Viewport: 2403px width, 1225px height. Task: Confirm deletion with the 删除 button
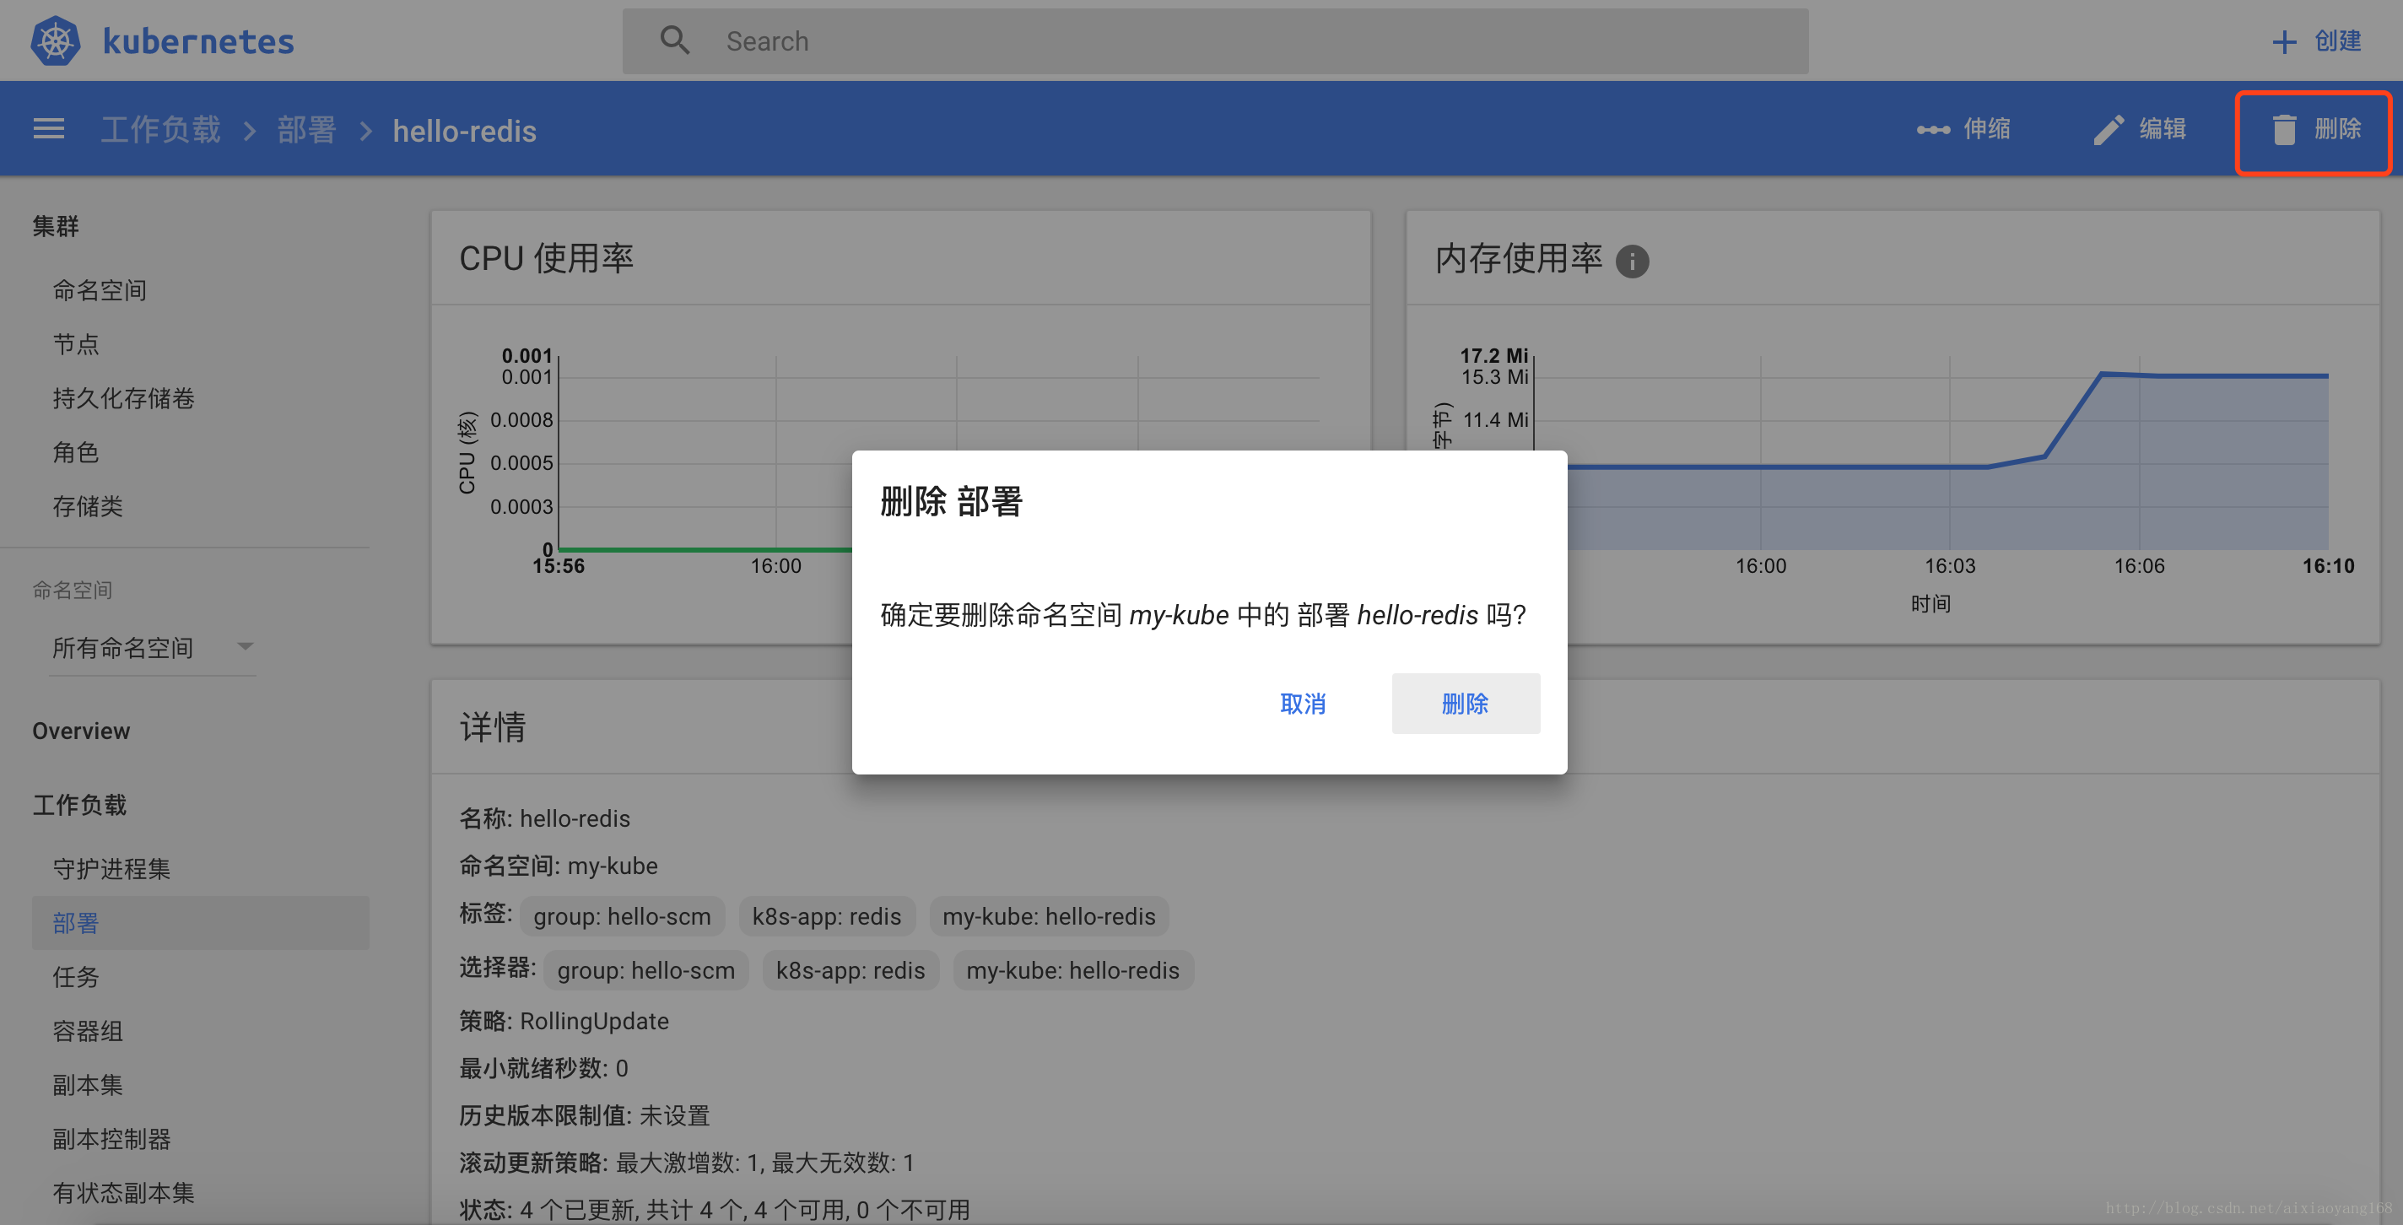(x=1465, y=704)
